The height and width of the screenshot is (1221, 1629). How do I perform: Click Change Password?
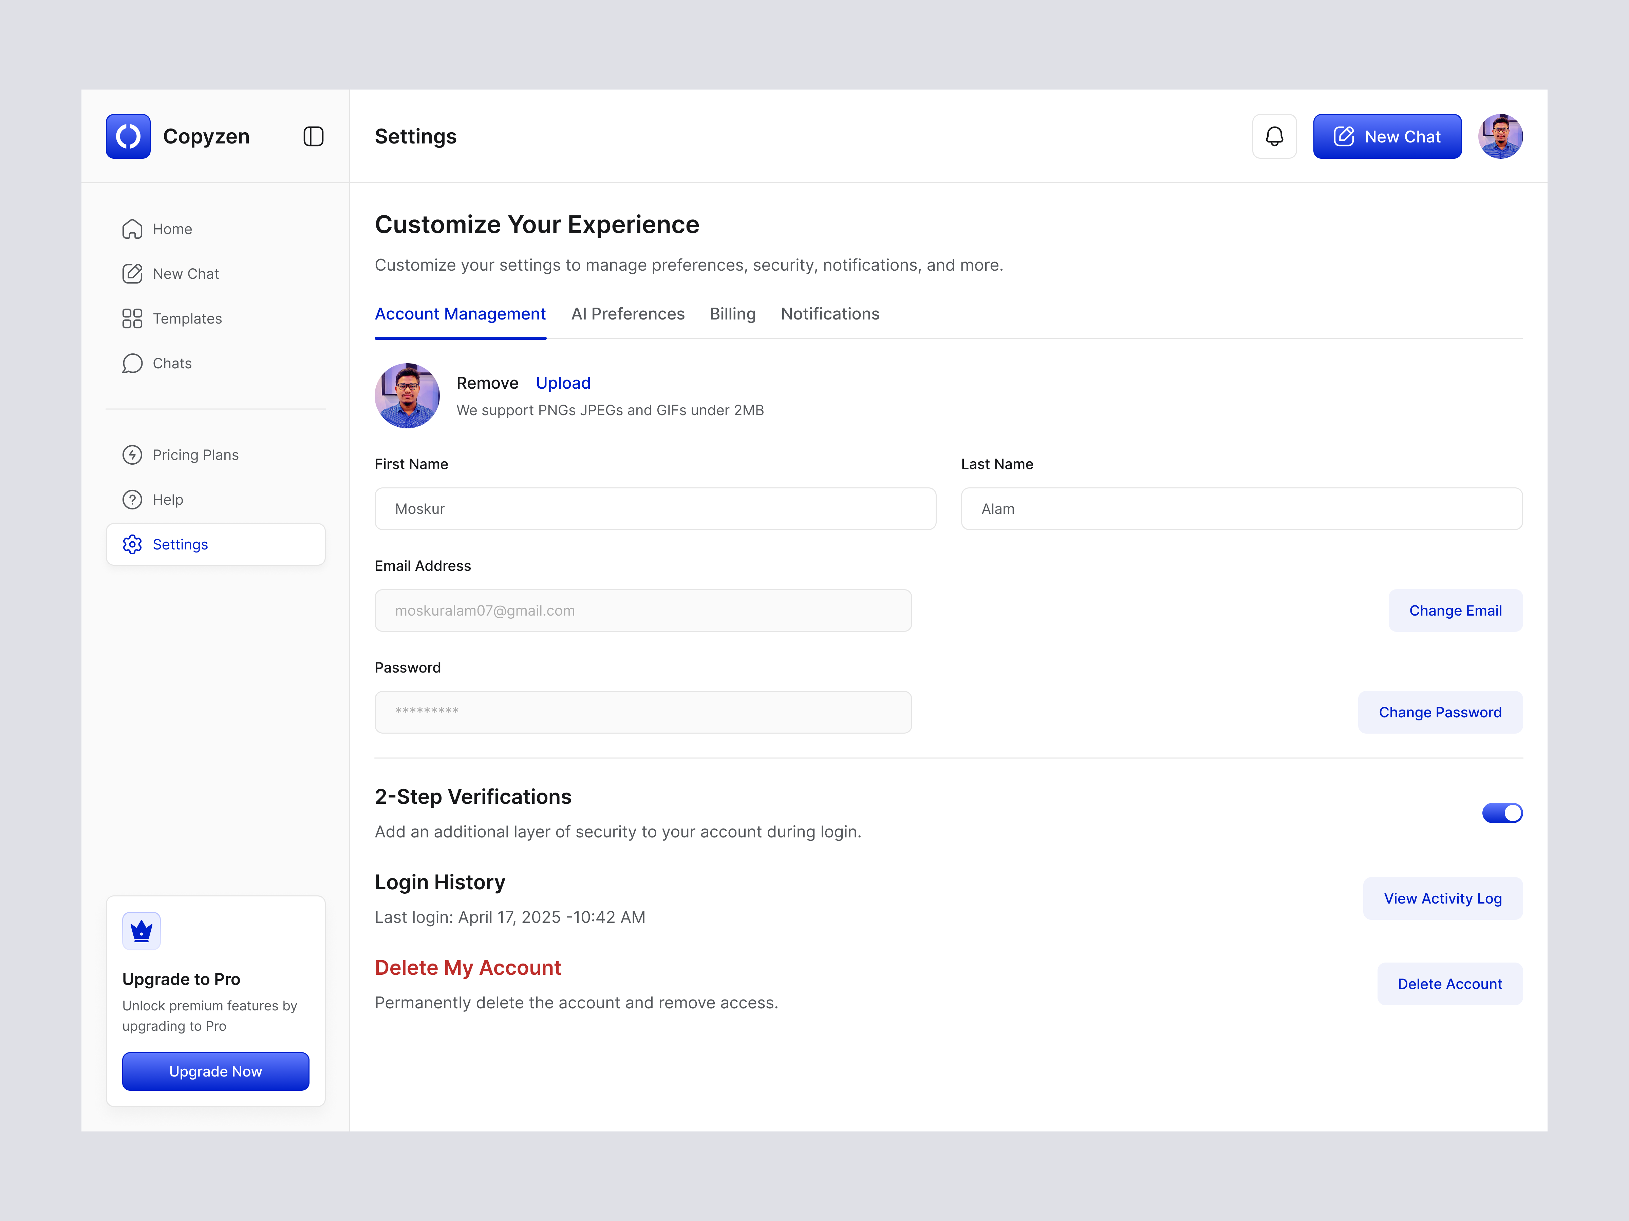tap(1440, 712)
